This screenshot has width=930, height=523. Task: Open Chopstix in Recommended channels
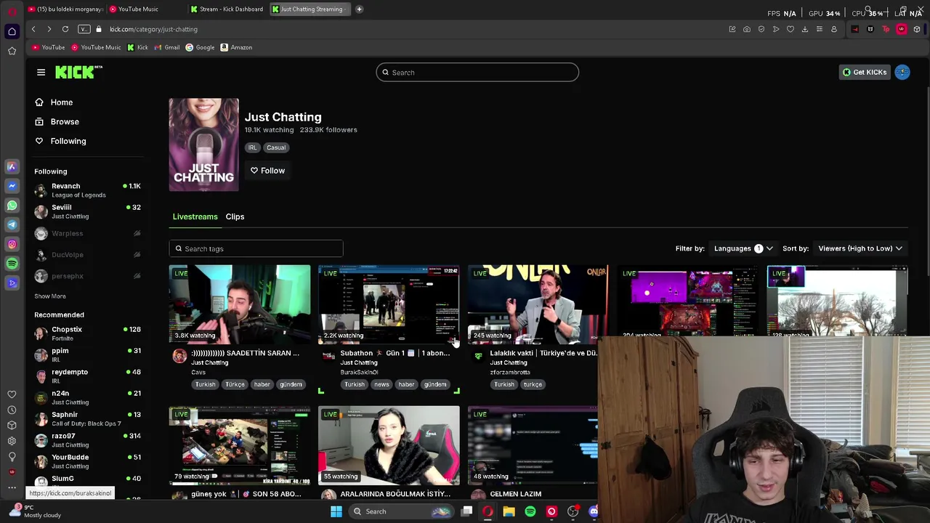coord(87,333)
